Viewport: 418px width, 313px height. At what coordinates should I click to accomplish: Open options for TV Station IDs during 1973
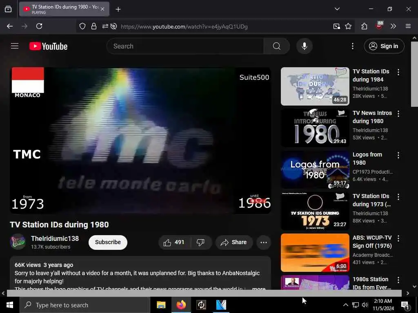point(398,197)
